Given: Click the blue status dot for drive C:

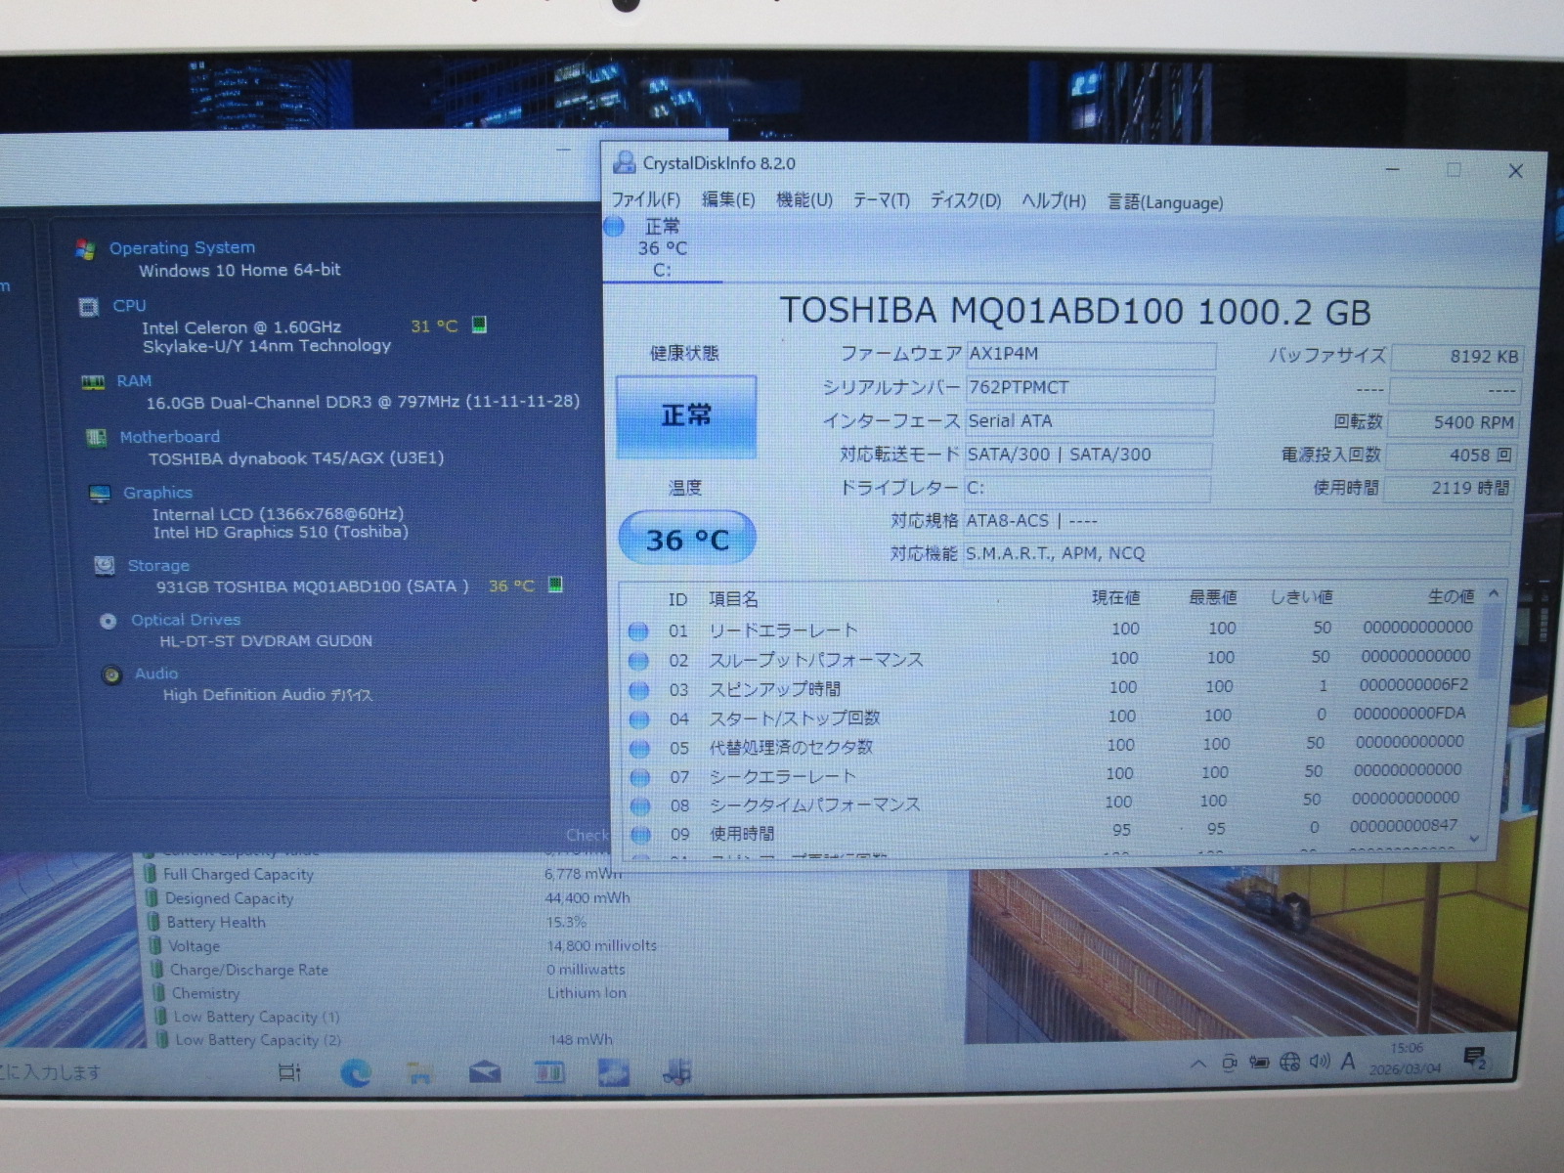Looking at the screenshot, I should pos(614,228).
